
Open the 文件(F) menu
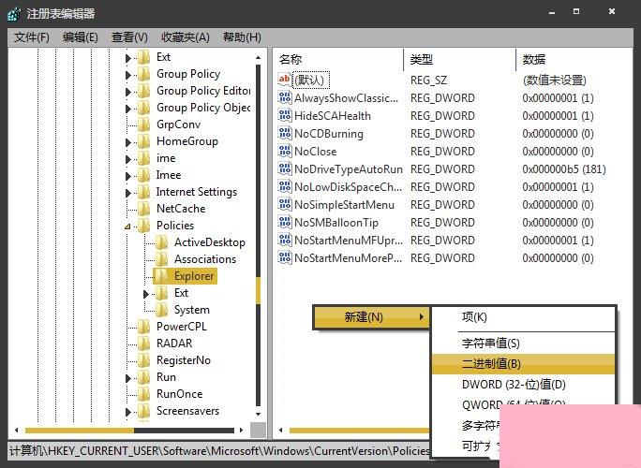click(32, 37)
